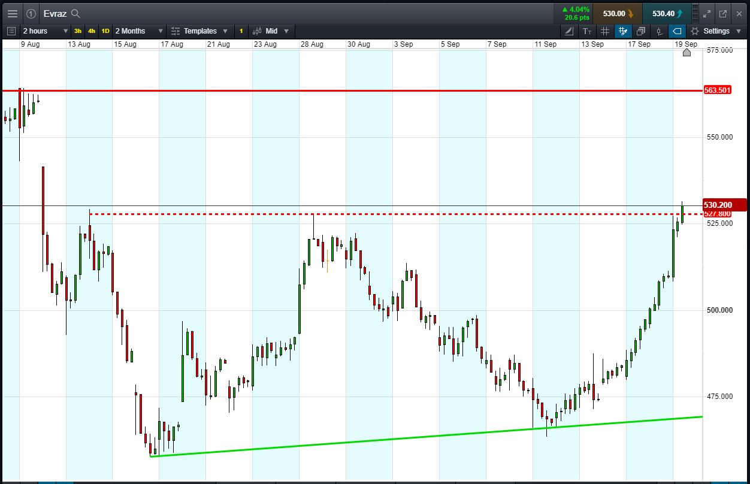750x484 pixels.
Task: Toggle the positions/orders candle marker icon
Action: [659, 31]
